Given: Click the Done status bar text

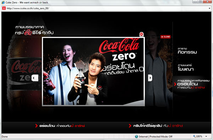Looking at the screenshot, I should pyautogui.click(x=5, y=136).
